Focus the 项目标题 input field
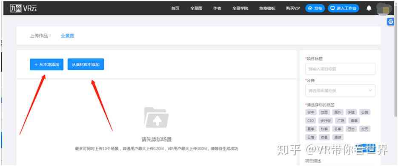Screen dimensions: 398x166 (x=340, y=69)
